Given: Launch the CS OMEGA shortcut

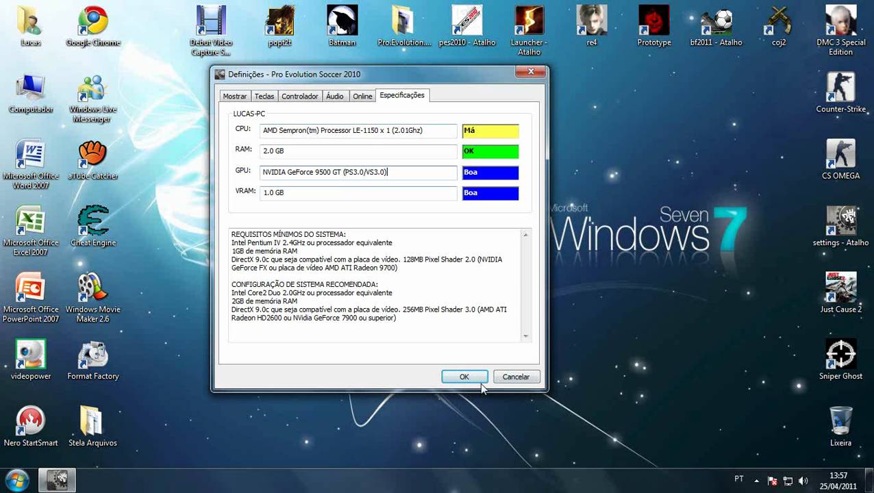Looking at the screenshot, I should pyautogui.click(x=840, y=160).
